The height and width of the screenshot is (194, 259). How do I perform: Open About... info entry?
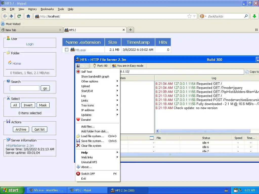(97, 167)
